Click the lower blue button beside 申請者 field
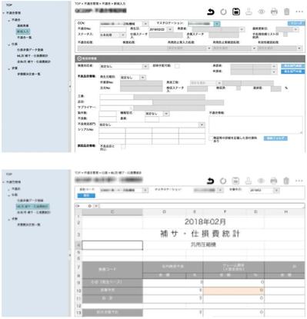 click(292, 71)
